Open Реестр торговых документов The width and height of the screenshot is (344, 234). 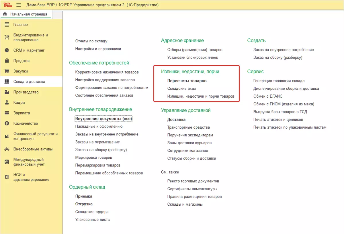coord(193,181)
